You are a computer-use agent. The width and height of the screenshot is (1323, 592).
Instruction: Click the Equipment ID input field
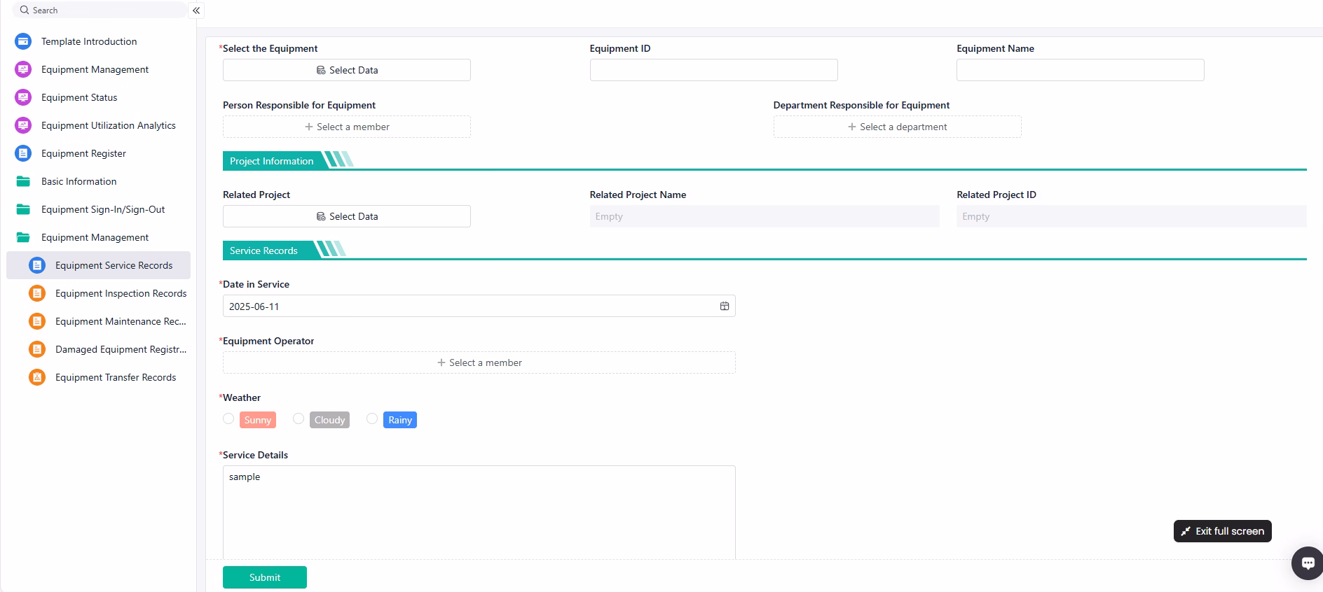[x=713, y=70]
